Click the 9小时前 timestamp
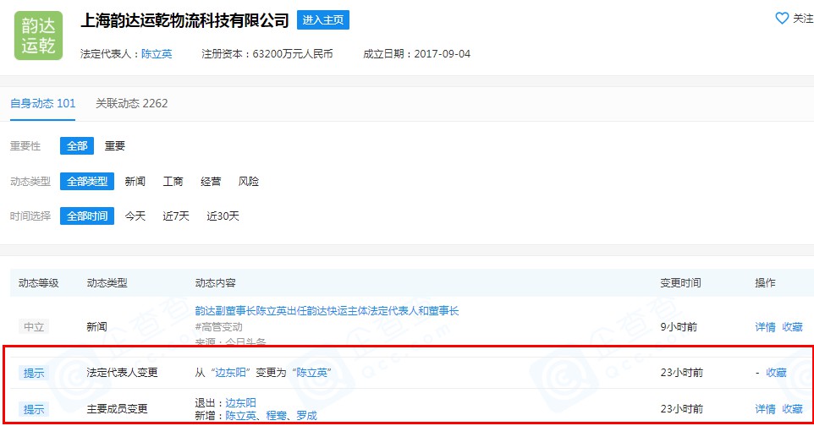814x426 pixels. click(679, 327)
